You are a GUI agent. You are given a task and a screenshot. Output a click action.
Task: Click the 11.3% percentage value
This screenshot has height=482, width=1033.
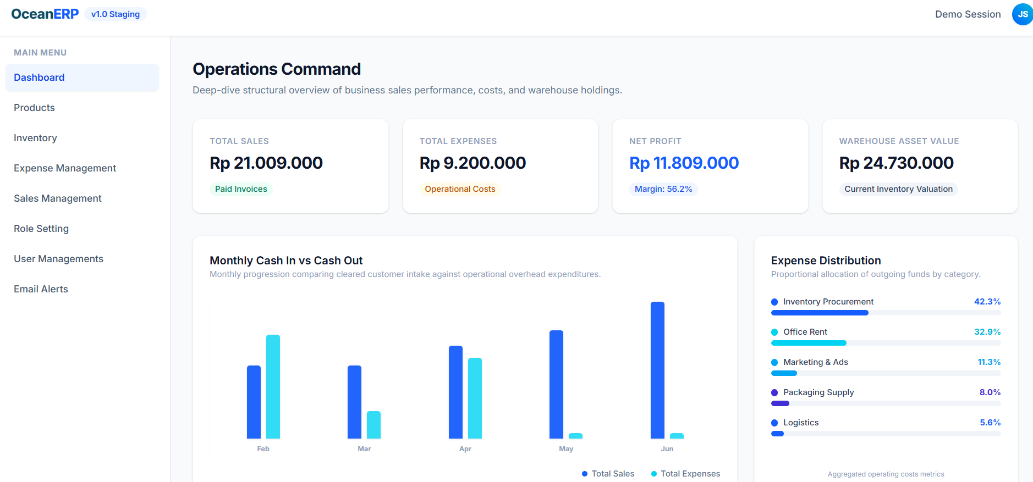pyautogui.click(x=989, y=362)
